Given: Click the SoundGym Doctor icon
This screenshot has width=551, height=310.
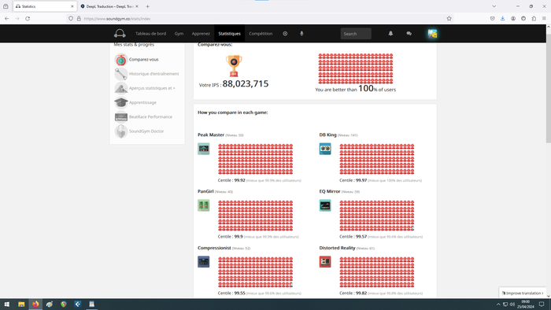Looking at the screenshot, I should pos(121,131).
